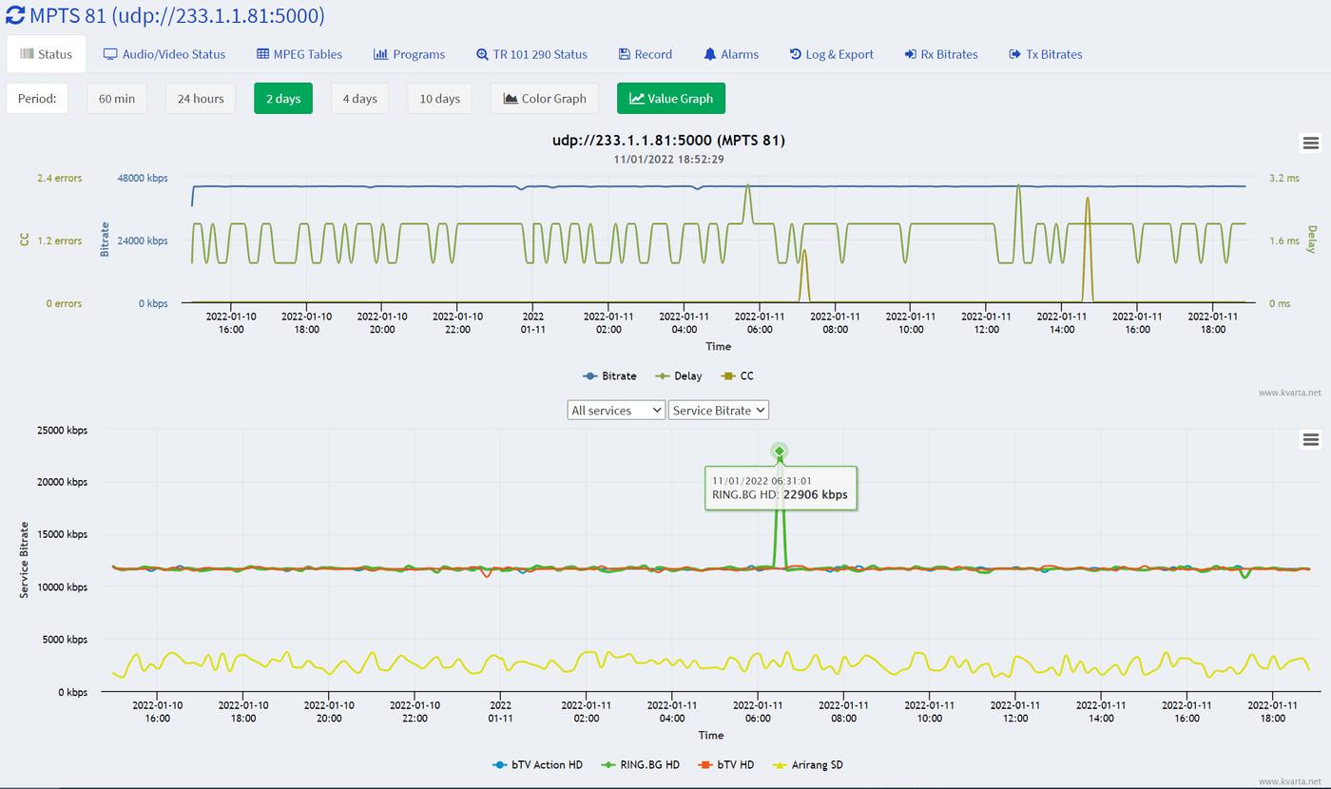The height and width of the screenshot is (789, 1331).
Task: Click the RING.BG HD: 22906 kbps tooltip
Action: (x=781, y=488)
